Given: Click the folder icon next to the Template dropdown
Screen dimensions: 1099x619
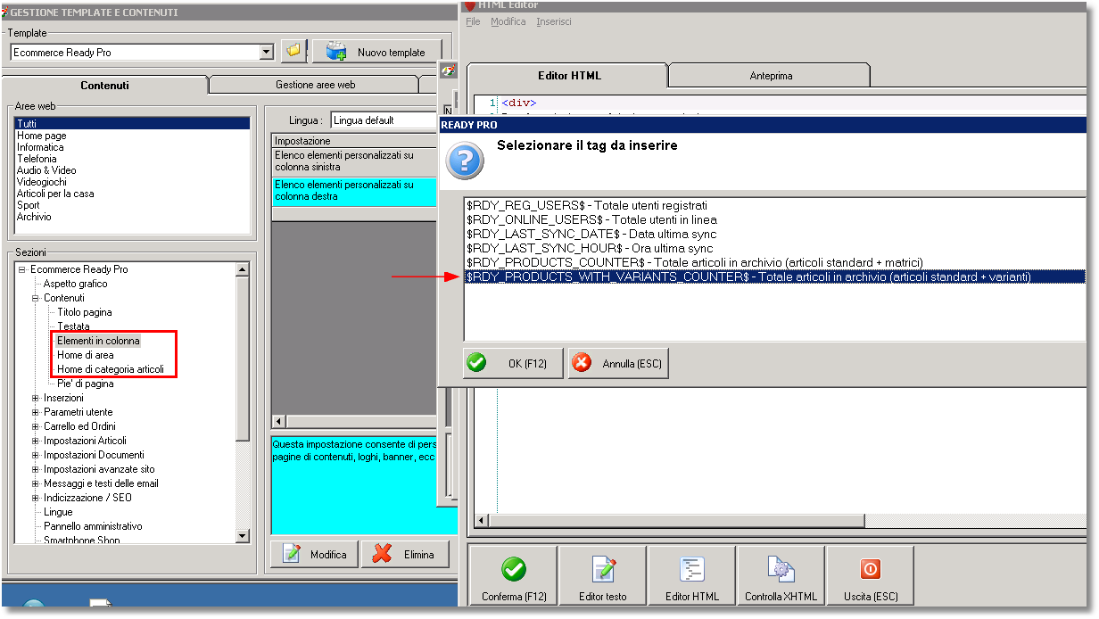Looking at the screenshot, I should click(293, 52).
